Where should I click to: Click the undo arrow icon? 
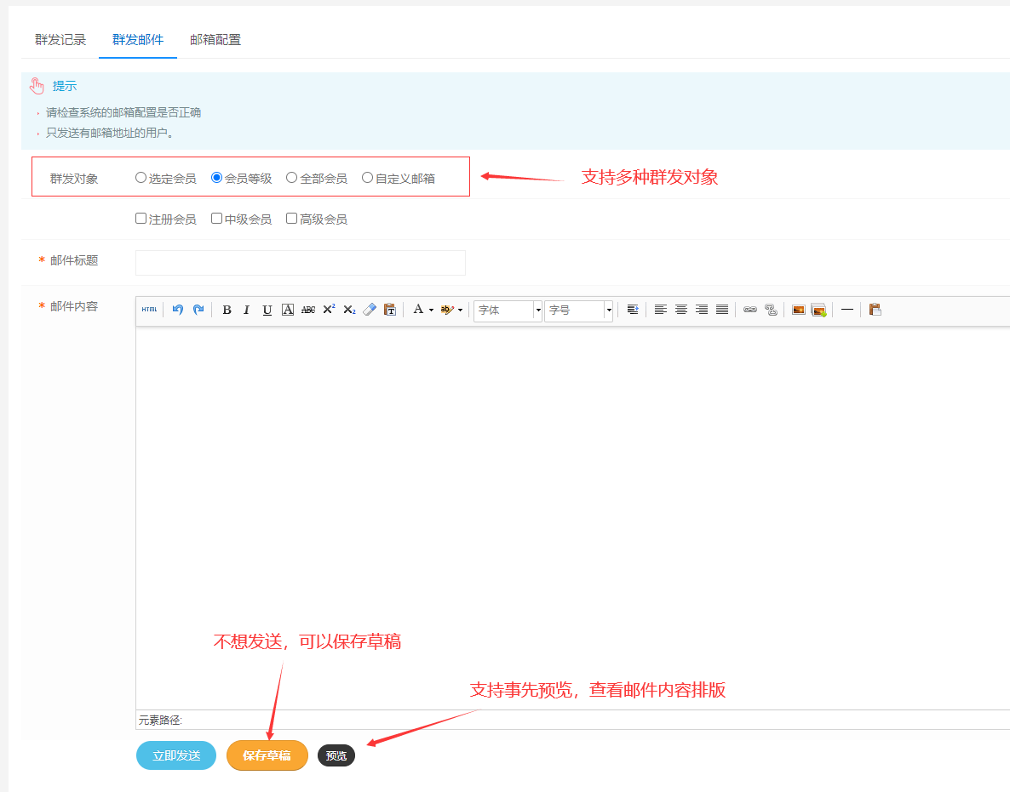tap(178, 310)
